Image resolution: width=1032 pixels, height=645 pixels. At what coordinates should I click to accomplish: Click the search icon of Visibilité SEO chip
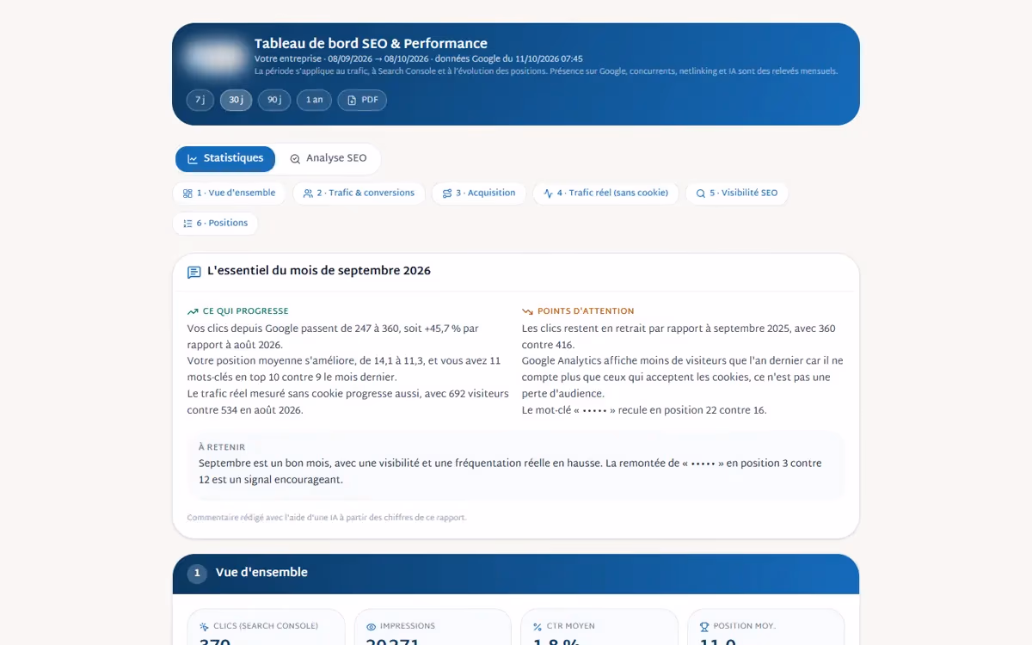[701, 193]
